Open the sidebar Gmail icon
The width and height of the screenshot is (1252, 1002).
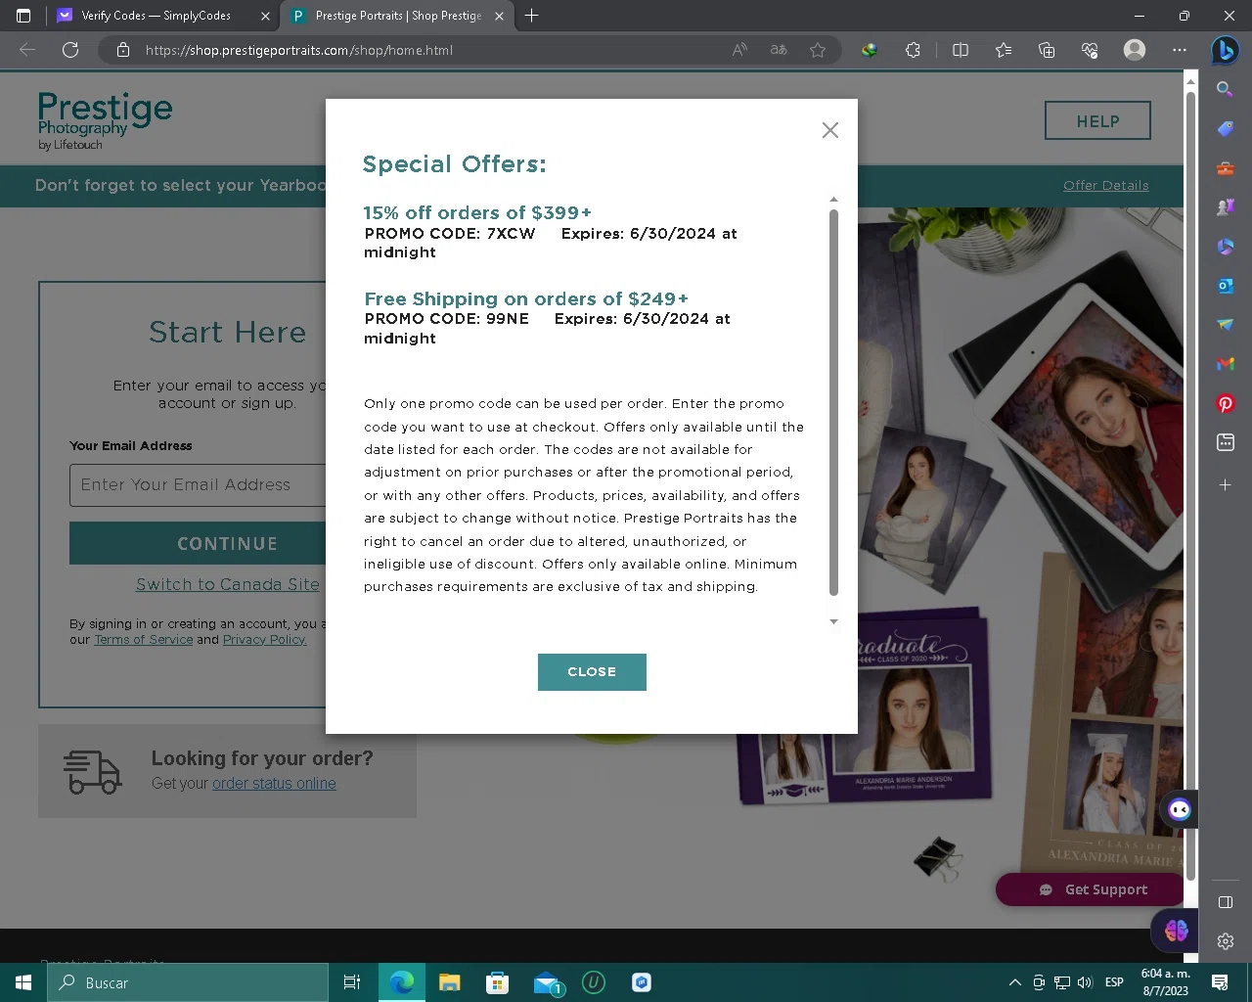click(1225, 364)
